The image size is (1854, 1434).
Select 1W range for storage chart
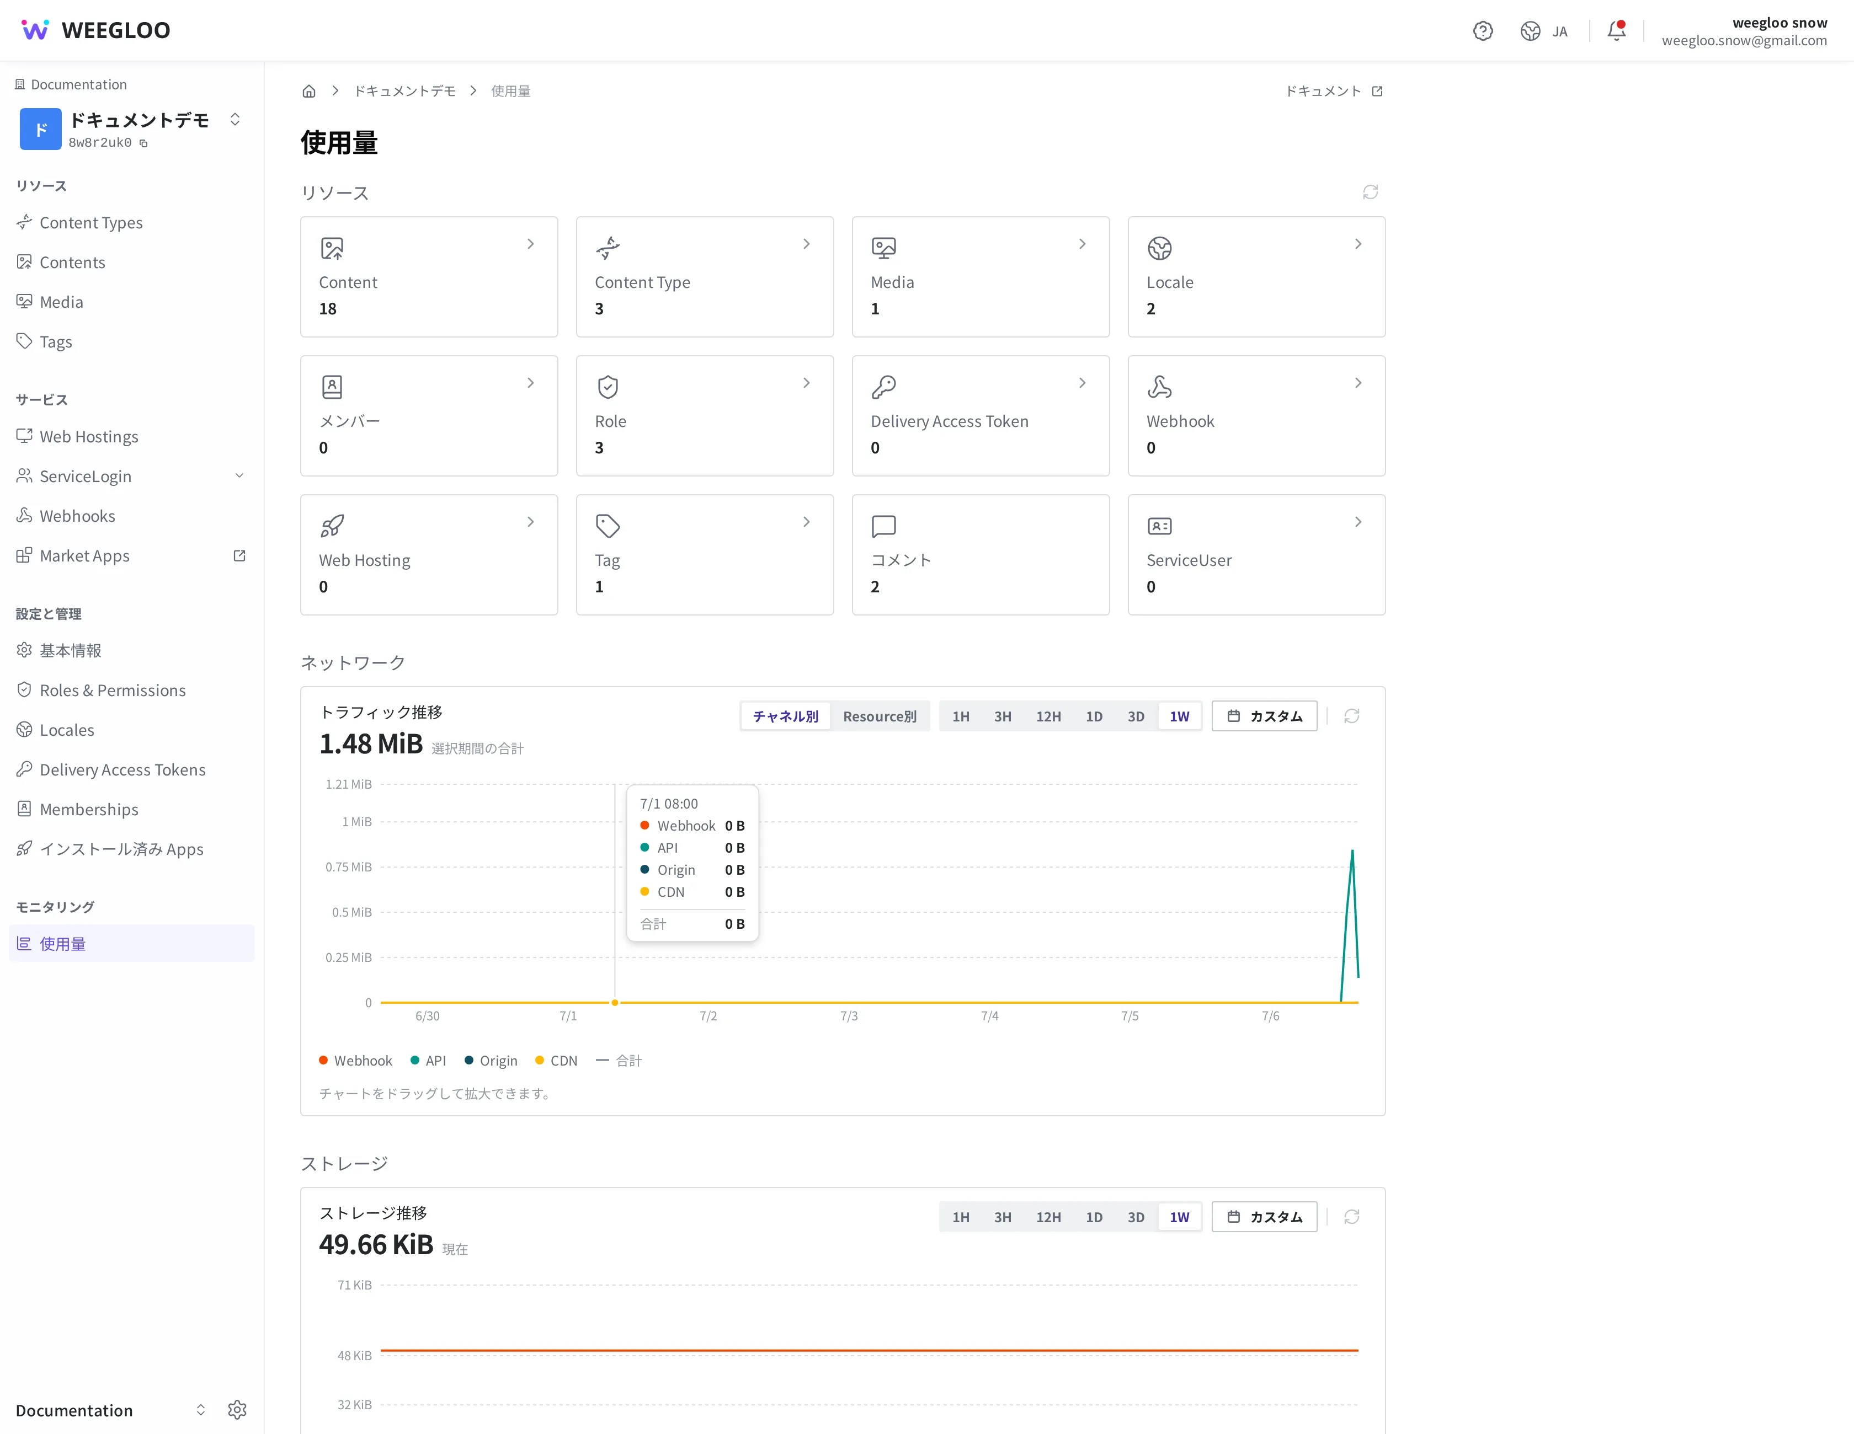click(x=1179, y=1217)
